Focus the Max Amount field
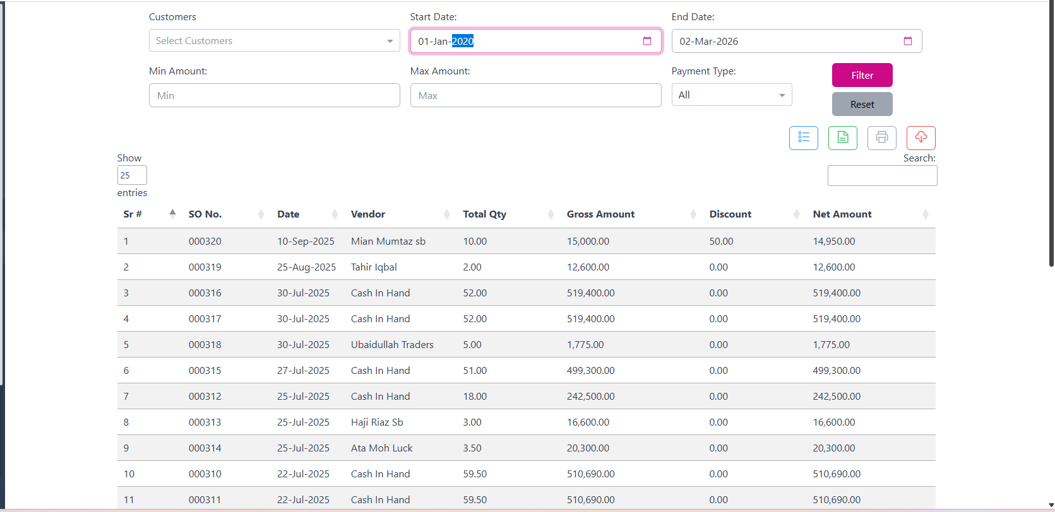Screen dimensions: 1055x512 535,95
